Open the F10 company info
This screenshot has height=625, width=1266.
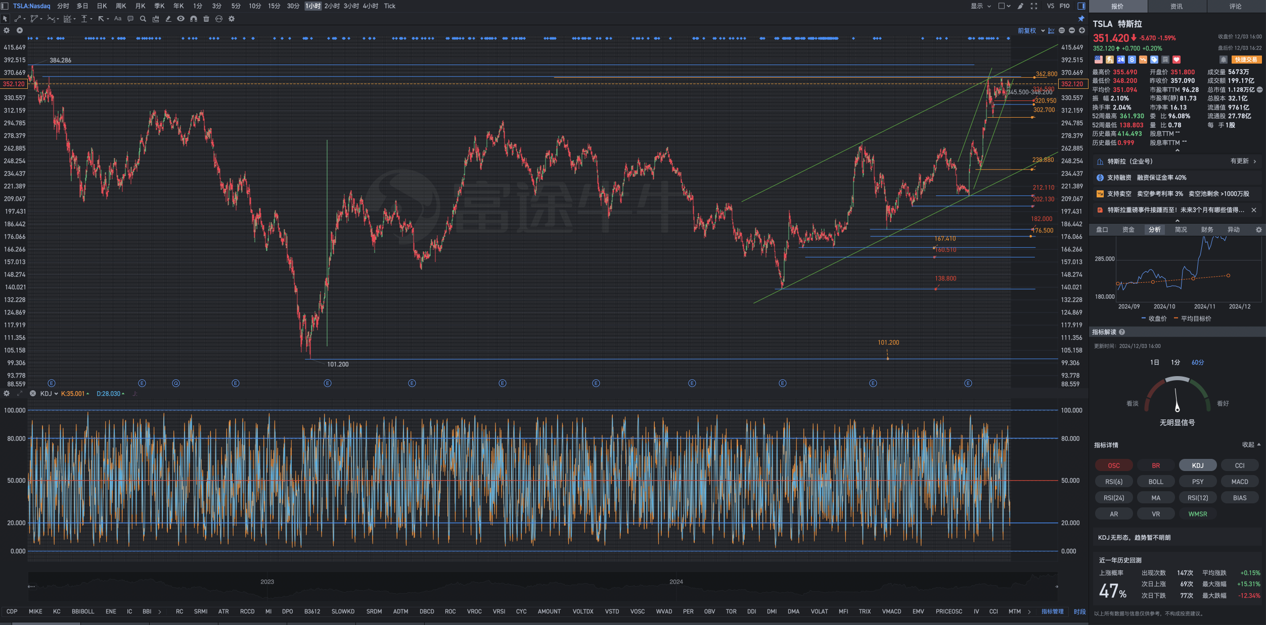1064,6
